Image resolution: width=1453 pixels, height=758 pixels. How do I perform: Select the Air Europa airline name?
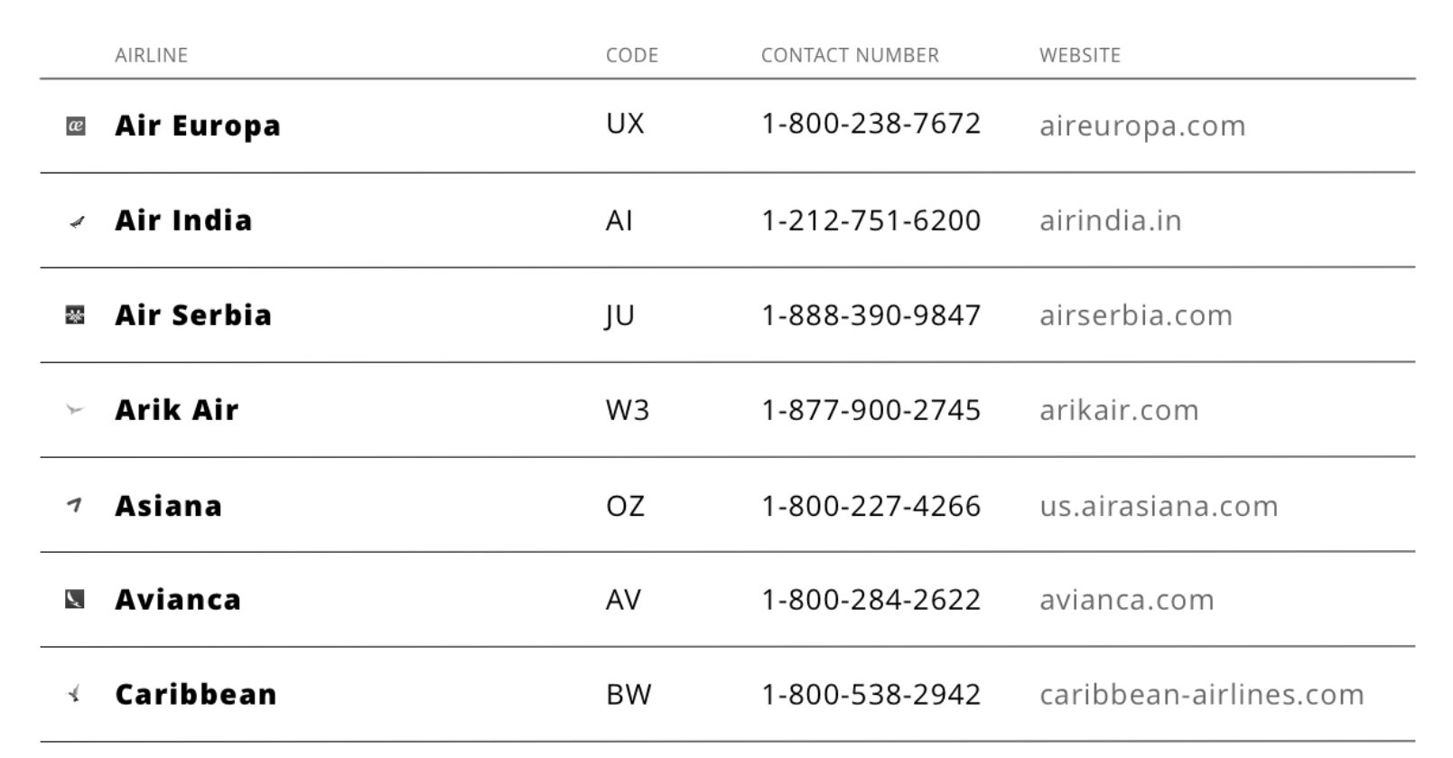point(198,126)
